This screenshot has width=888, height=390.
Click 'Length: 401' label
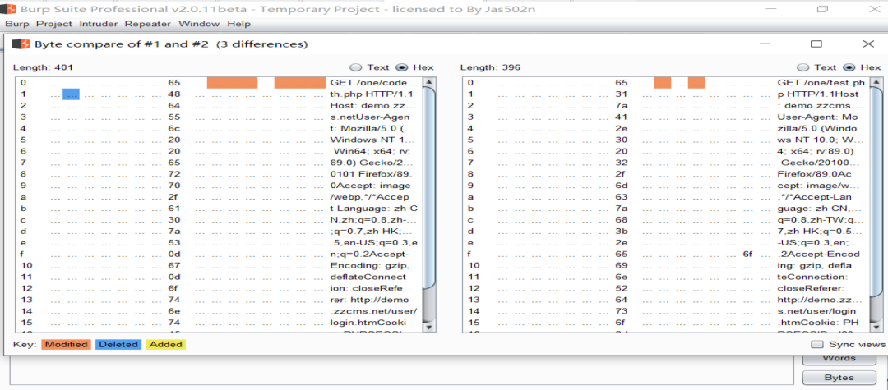click(x=43, y=67)
